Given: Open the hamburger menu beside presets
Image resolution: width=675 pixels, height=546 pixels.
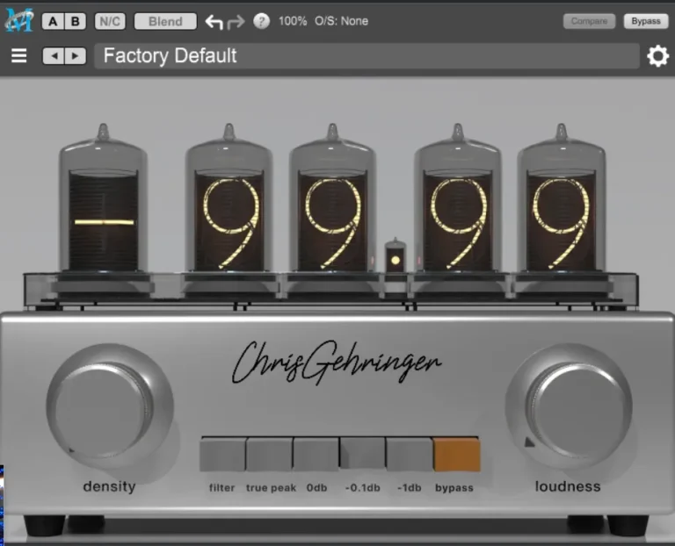Looking at the screenshot, I should coord(18,56).
